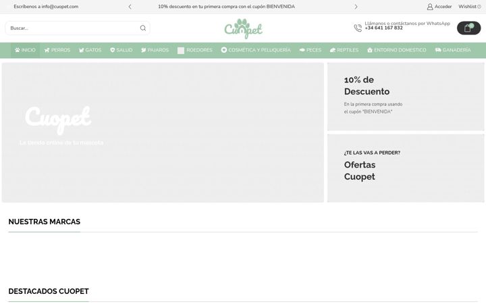Click the DESTACADOS CUOPET heading

pos(49,291)
